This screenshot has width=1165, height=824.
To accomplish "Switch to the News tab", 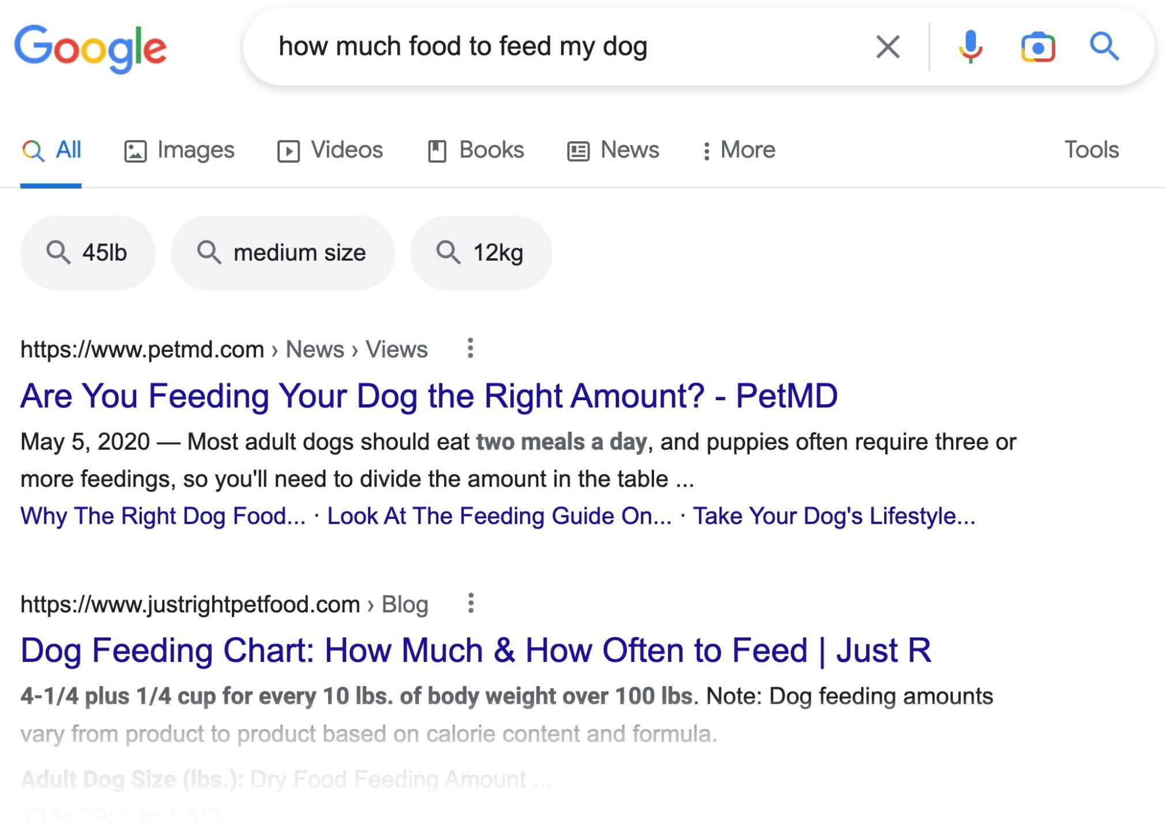I will [613, 150].
